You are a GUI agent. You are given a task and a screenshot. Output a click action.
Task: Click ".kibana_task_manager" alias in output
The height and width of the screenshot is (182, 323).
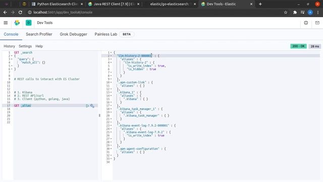[141, 116]
